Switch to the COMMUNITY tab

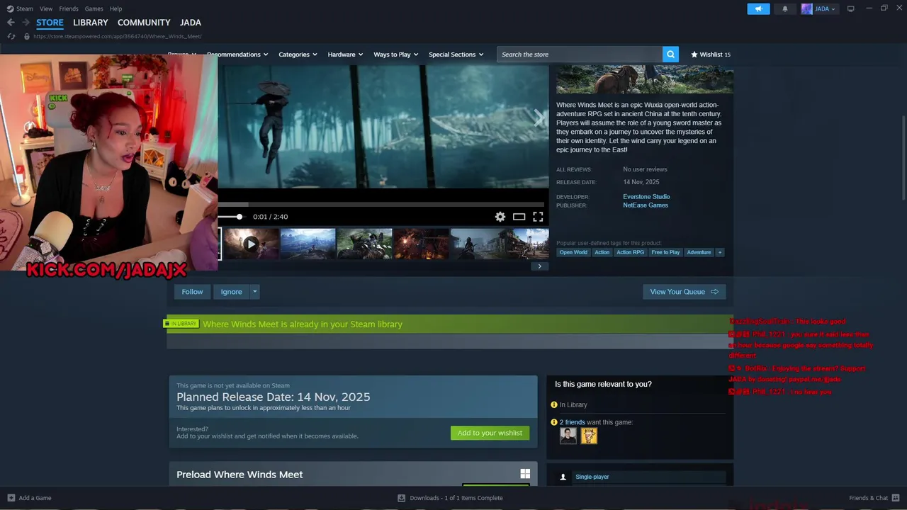click(x=144, y=23)
